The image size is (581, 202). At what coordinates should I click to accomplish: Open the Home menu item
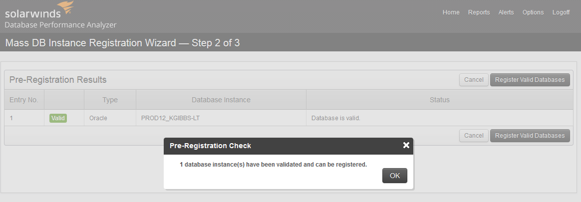451,12
